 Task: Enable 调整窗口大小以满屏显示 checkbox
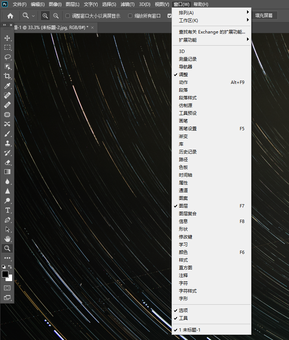(x=68, y=16)
